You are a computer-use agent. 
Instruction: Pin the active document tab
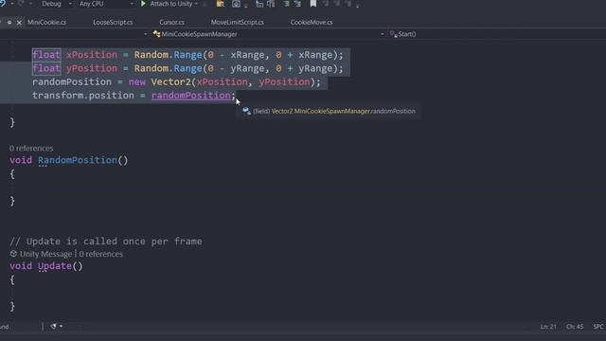(x=9, y=23)
